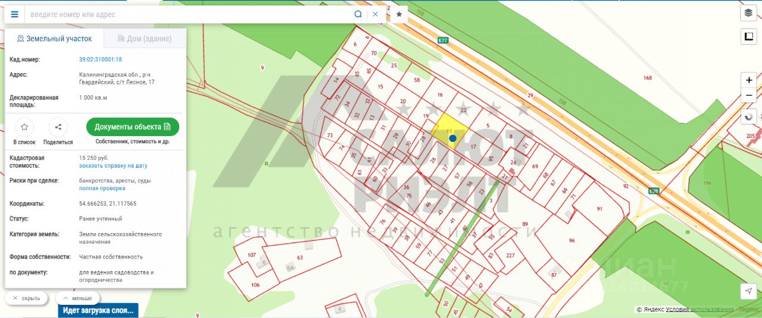The width and height of the screenshot is (762, 318).
Task: Open cadastral number 39:02:310001:18 link
Action: [101, 59]
